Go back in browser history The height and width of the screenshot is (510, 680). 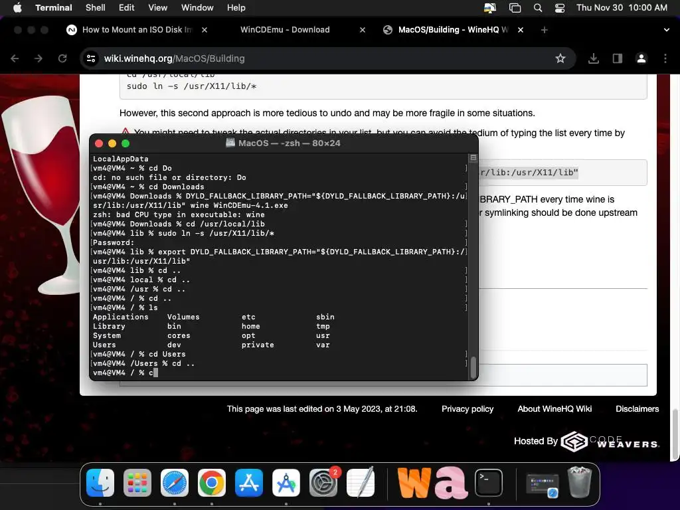pos(15,58)
